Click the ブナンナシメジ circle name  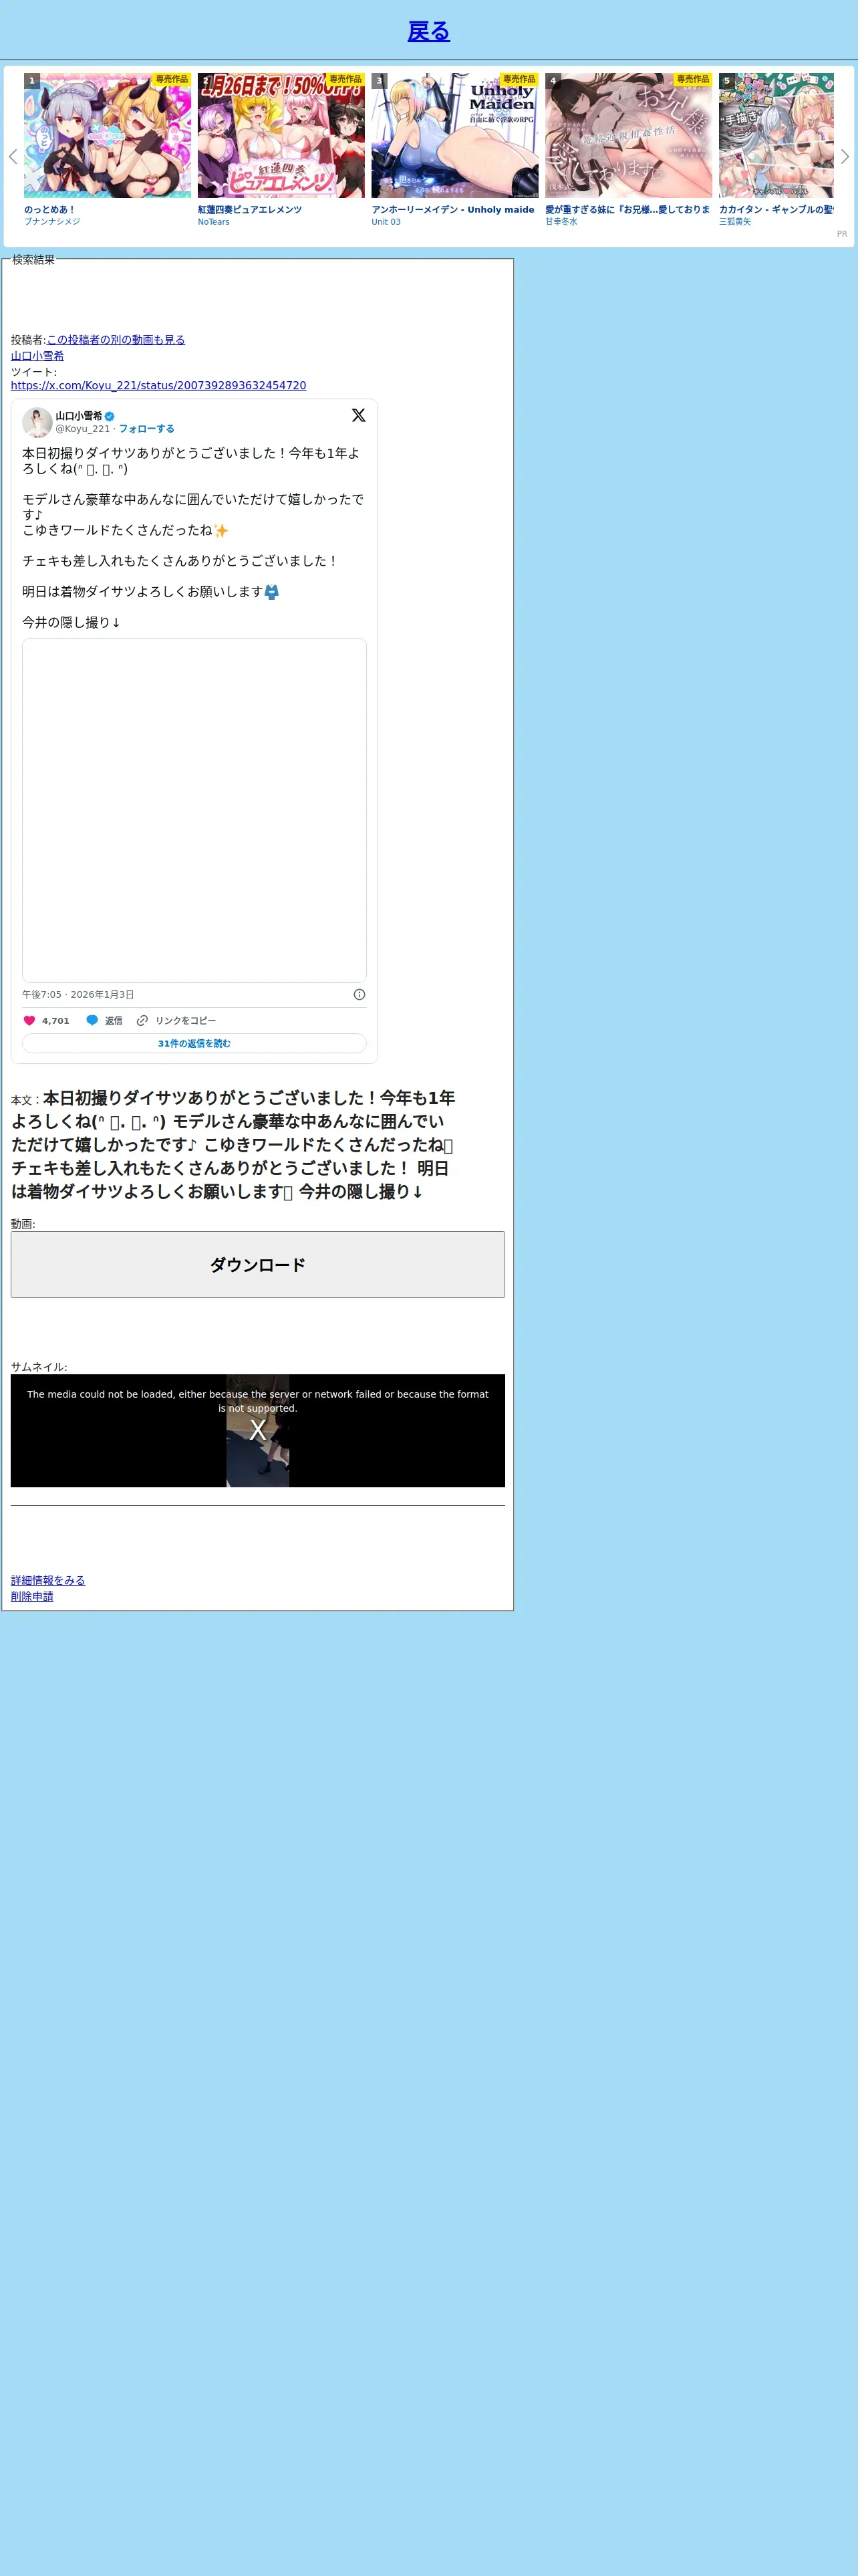tap(52, 222)
